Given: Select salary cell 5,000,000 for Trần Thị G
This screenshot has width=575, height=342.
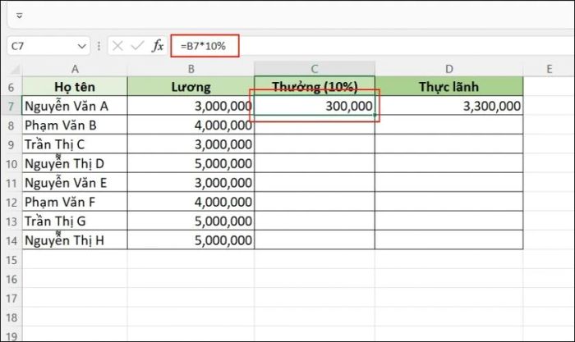Looking at the screenshot, I should click(x=191, y=221).
